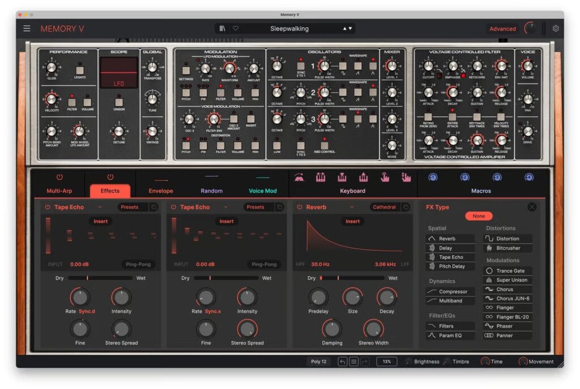Click the 13% CPU meter
The width and height of the screenshot is (580, 389).
pyautogui.click(x=386, y=362)
